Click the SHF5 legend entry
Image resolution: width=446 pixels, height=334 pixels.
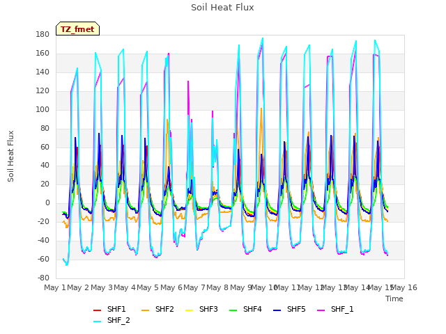(289, 309)
